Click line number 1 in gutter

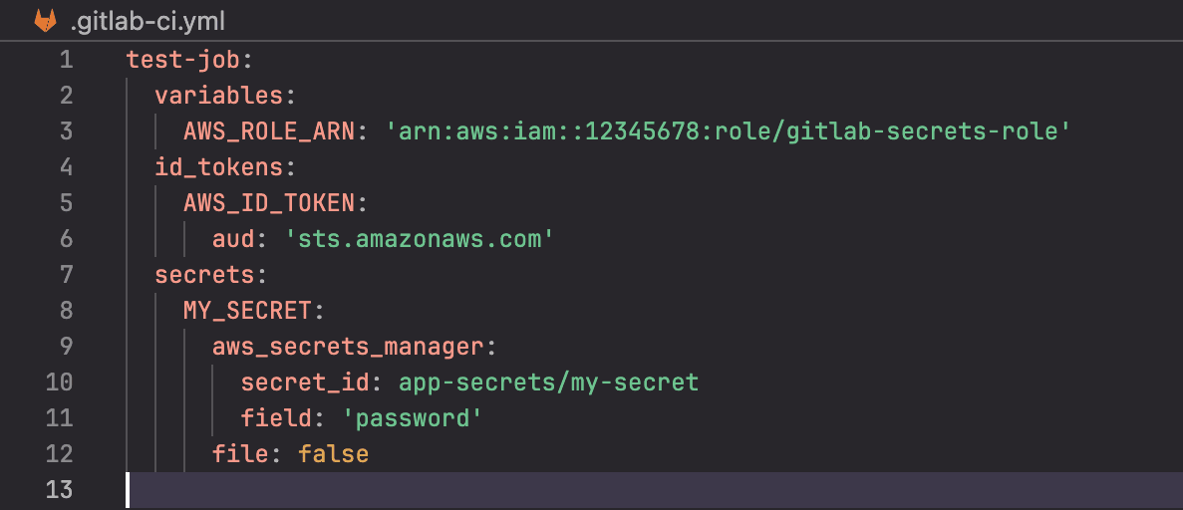(67, 60)
